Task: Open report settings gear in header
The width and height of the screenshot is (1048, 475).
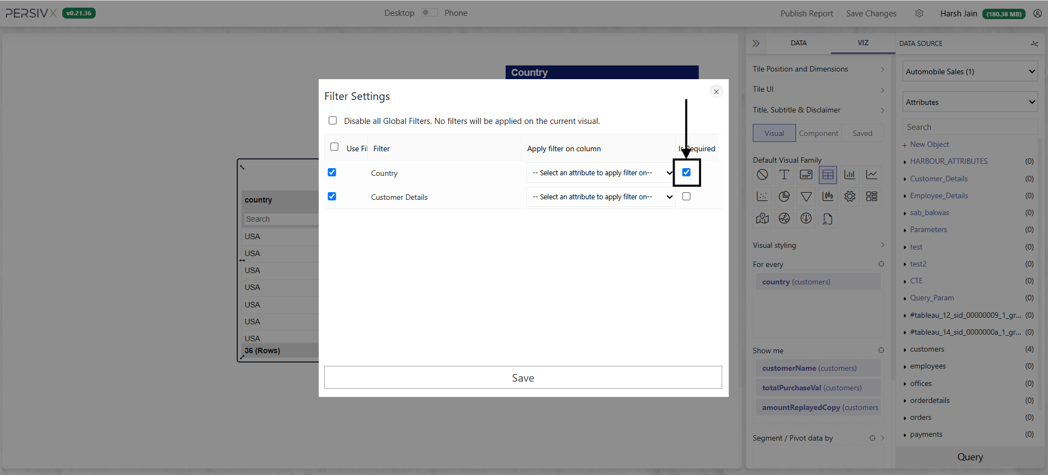Action: [919, 14]
